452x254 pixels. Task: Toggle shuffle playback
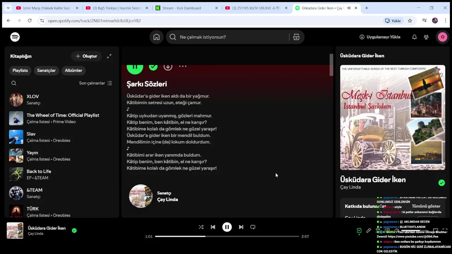(201, 227)
